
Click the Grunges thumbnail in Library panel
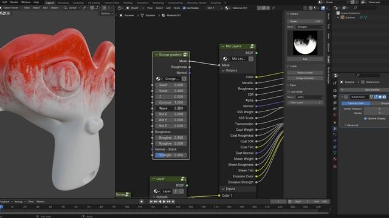click(305, 43)
